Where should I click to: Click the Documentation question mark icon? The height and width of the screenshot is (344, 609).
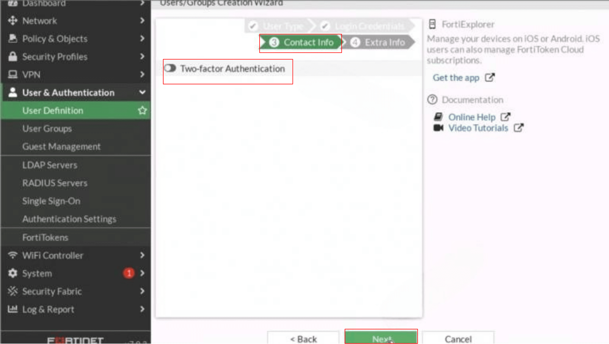tap(432, 100)
